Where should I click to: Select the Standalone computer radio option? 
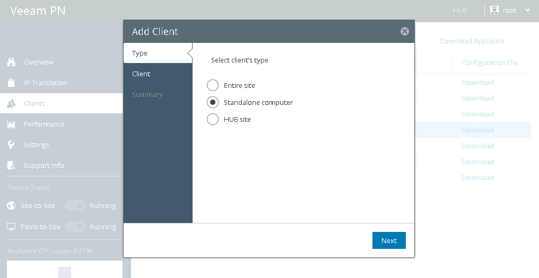213,102
